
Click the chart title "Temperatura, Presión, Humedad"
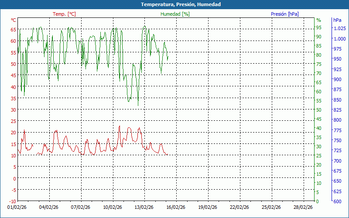pyautogui.click(x=174, y=4)
